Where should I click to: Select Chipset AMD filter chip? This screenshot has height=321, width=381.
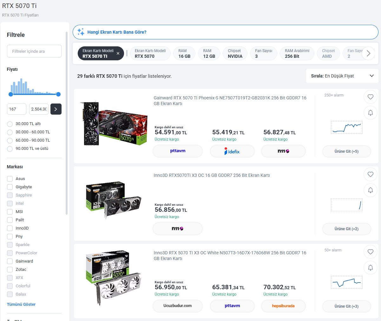(328, 53)
